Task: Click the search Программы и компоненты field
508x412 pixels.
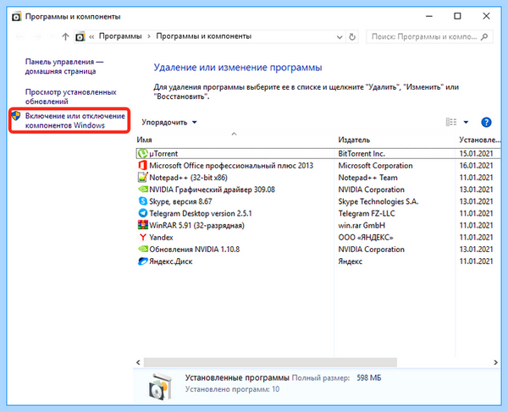Action: pyautogui.click(x=429, y=36)
